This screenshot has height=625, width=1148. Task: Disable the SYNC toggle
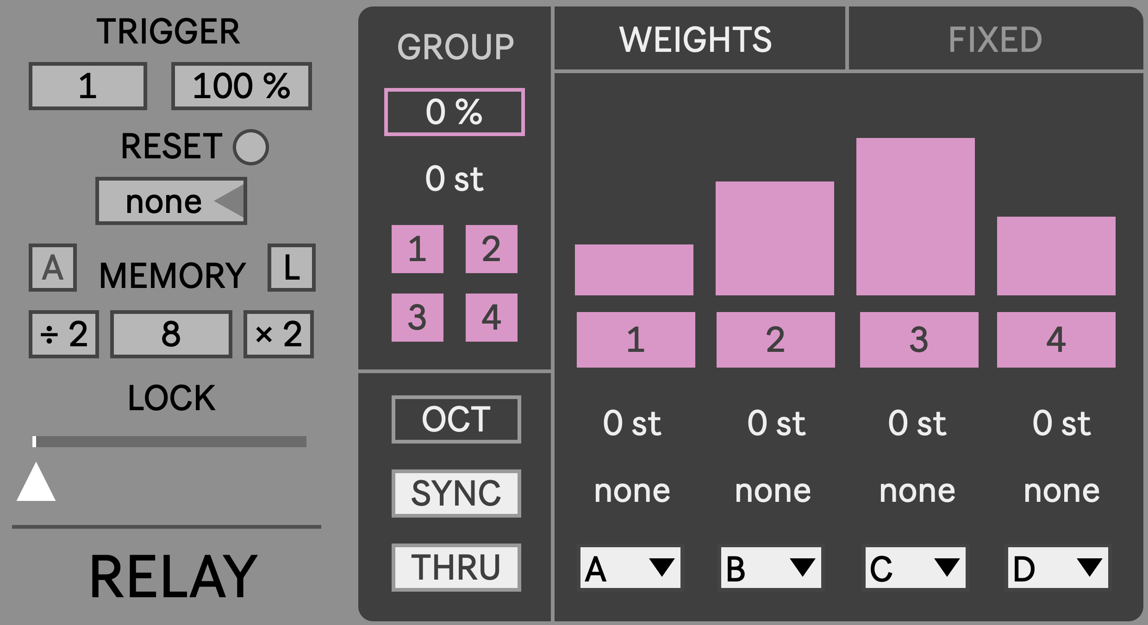coord(456,494)
